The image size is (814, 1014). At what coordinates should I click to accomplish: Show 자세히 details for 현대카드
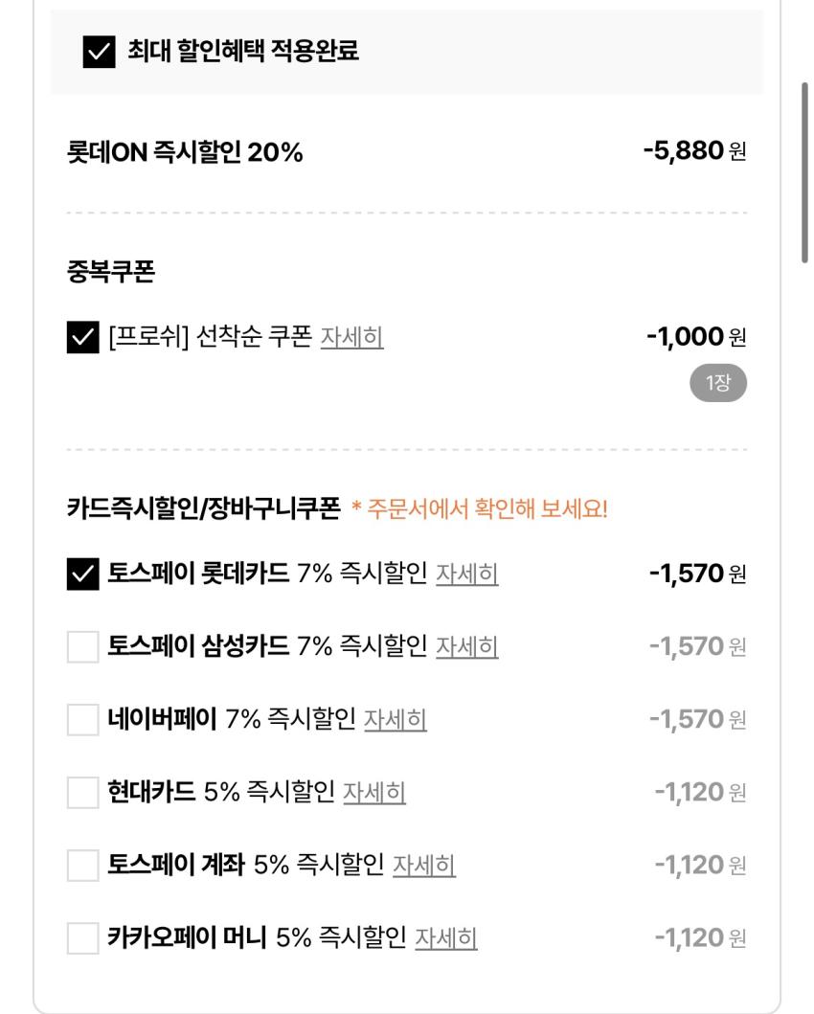(x=373, y=793)
